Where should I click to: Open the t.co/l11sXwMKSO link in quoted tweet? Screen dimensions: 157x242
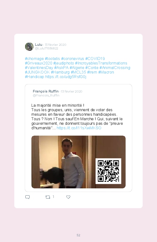click(79, 128)
